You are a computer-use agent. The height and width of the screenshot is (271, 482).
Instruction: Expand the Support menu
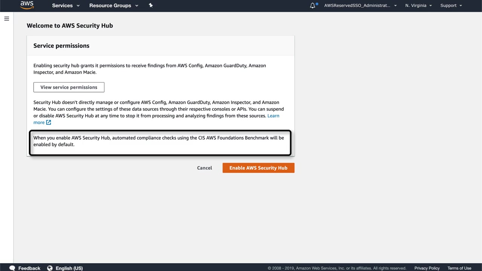tap(451, 6)
